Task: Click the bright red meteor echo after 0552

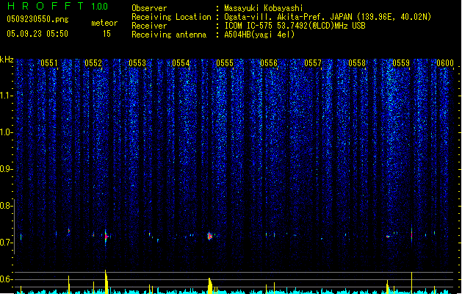Action: (107, 236)
